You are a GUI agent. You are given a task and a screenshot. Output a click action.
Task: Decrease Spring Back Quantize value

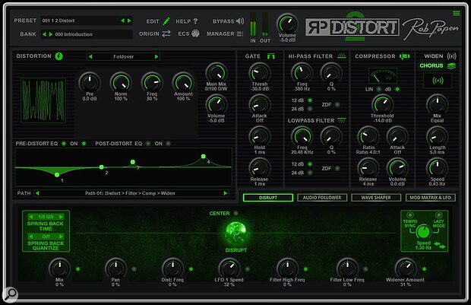point(30,237)
